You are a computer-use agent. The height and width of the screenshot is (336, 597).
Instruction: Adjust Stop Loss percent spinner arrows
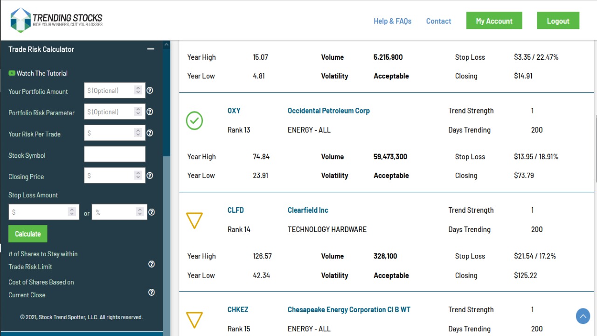coord(140,212)
